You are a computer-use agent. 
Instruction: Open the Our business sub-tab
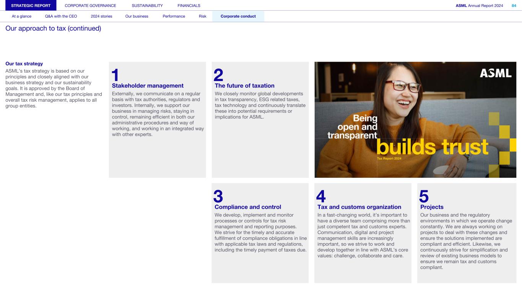coord(137,16)
